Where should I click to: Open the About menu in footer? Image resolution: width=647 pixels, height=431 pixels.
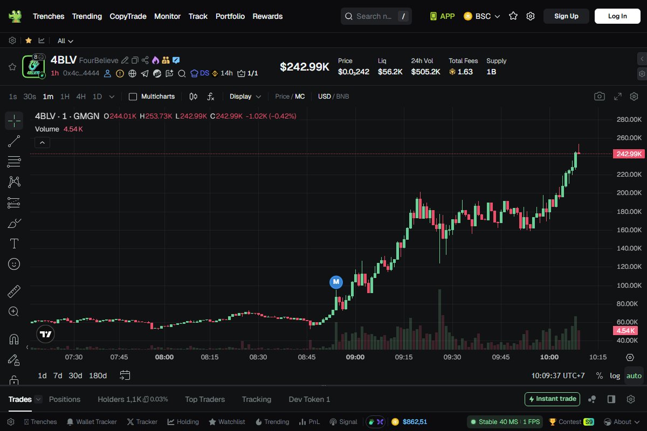point(622,422)
